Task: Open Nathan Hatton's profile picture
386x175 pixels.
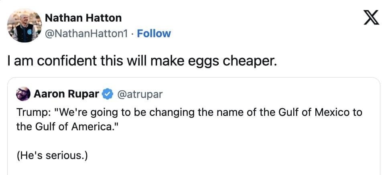Action: [24, 25]
